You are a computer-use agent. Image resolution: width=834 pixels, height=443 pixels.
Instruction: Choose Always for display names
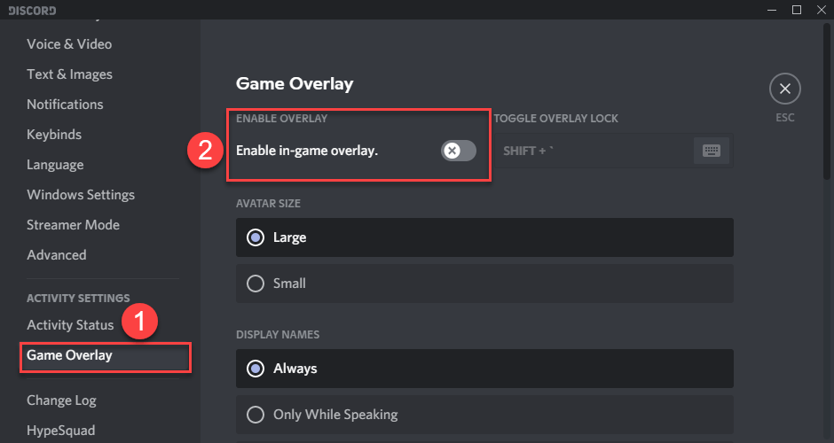[x=484, y=369]
